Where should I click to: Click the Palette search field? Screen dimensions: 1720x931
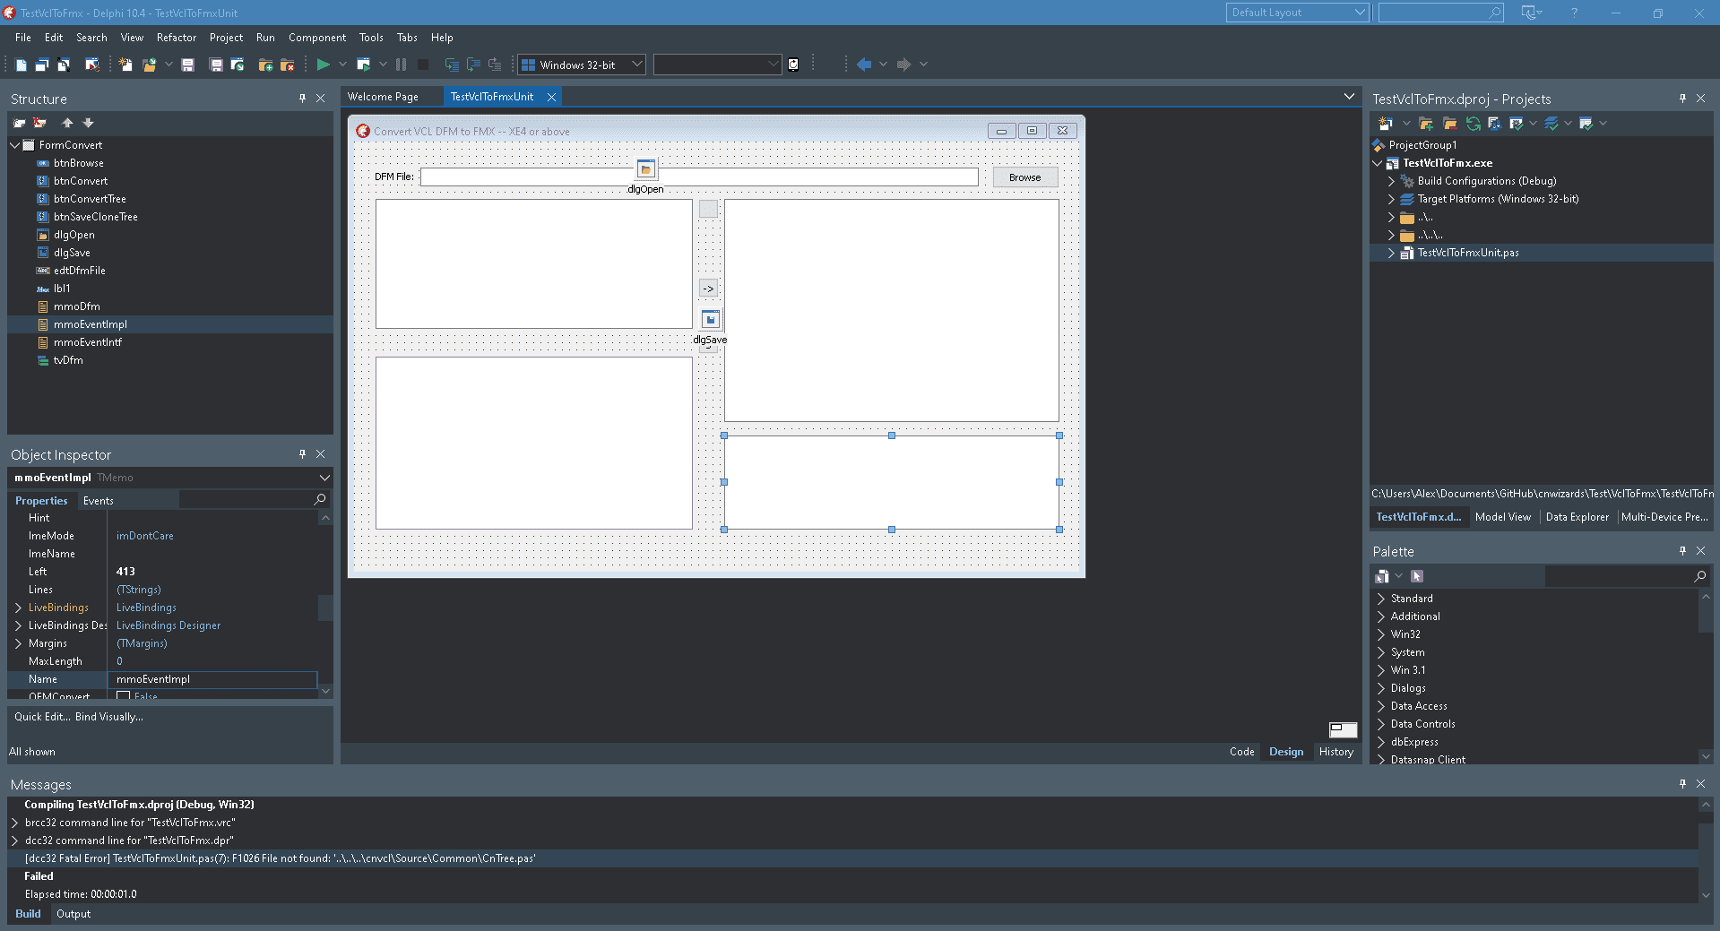[1626, 576]
